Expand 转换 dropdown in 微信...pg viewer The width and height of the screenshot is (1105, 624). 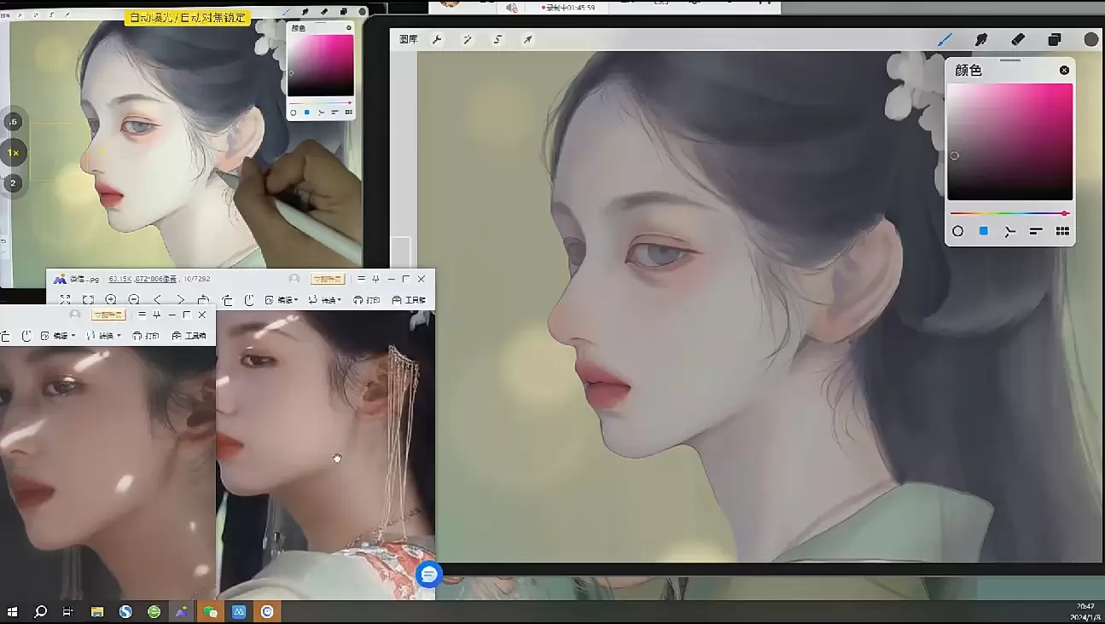[x=326, y=300]
